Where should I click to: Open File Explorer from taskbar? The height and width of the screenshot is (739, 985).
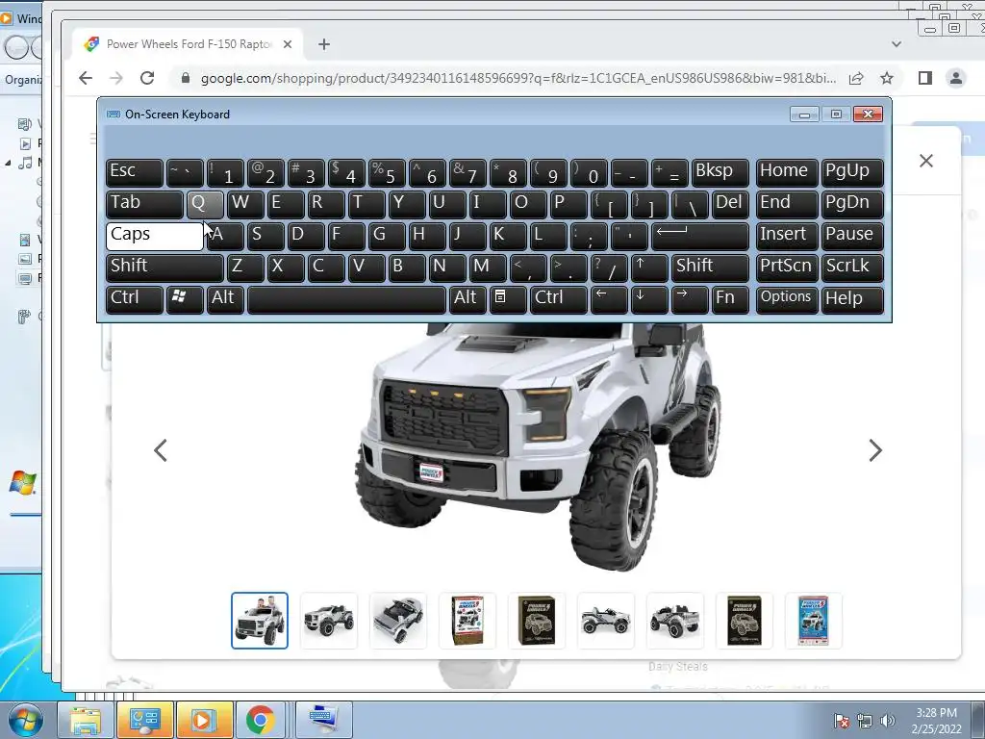[x=85, y=720]
